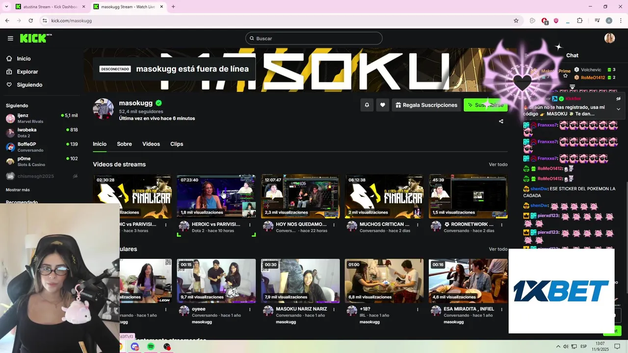
Task: Click the ESP language indicator
Action: 583,347
